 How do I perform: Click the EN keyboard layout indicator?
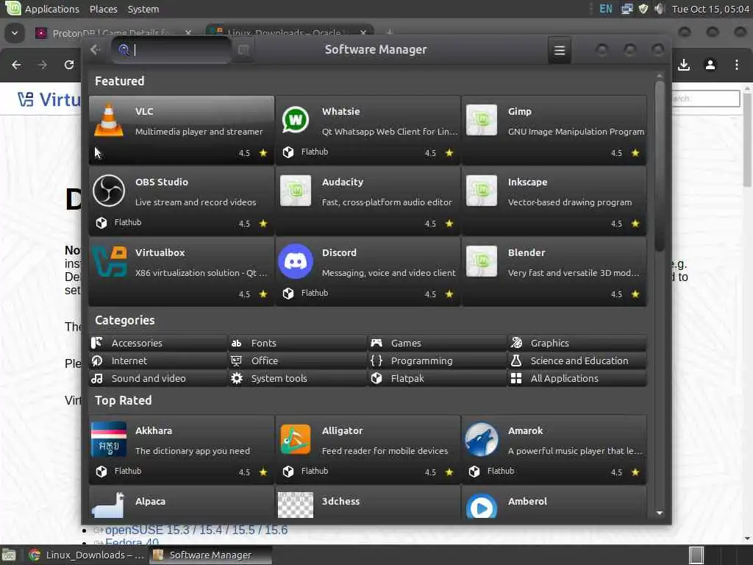(x=606, y=9)
